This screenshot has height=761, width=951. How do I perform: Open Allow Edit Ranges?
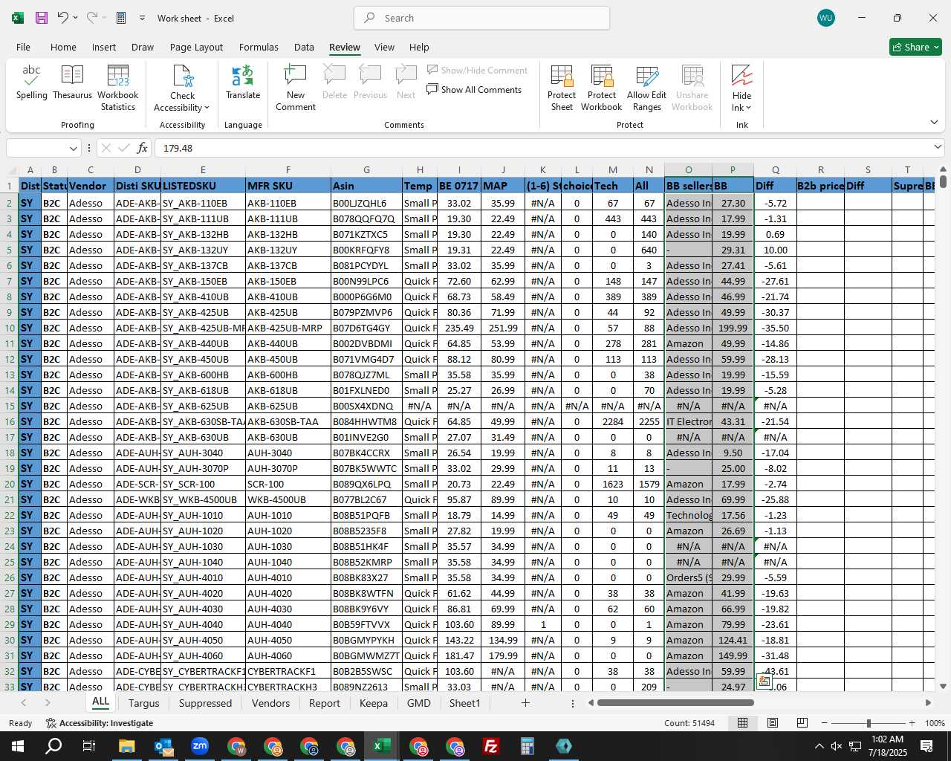647,88
